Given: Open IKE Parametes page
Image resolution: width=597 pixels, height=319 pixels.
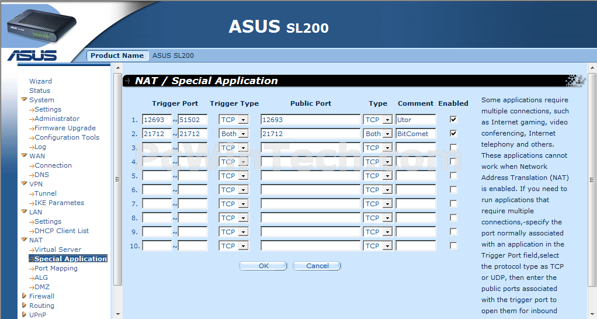Looking at the screenshot, I should [x=60, y=203].
